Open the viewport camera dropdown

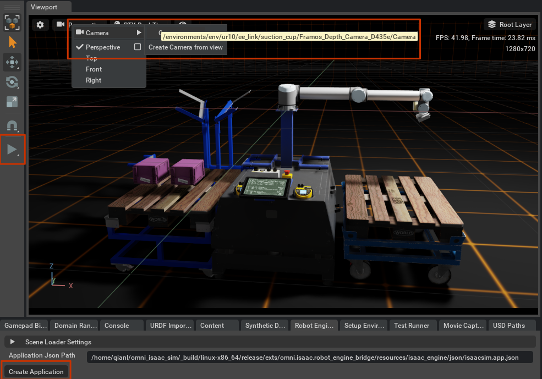[61, 24]
